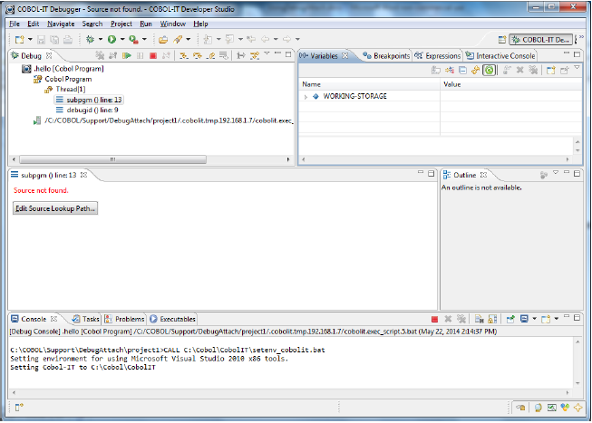Select .hello [Cobol Program] launch node

[63, 69]
